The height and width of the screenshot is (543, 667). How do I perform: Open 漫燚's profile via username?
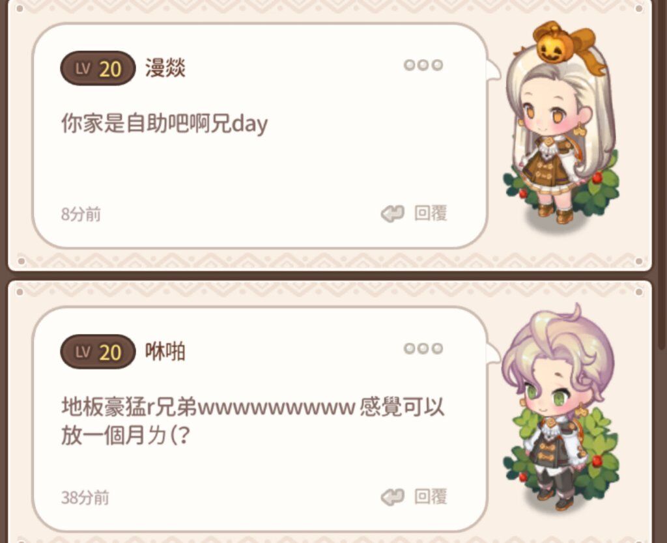[165, 68]
